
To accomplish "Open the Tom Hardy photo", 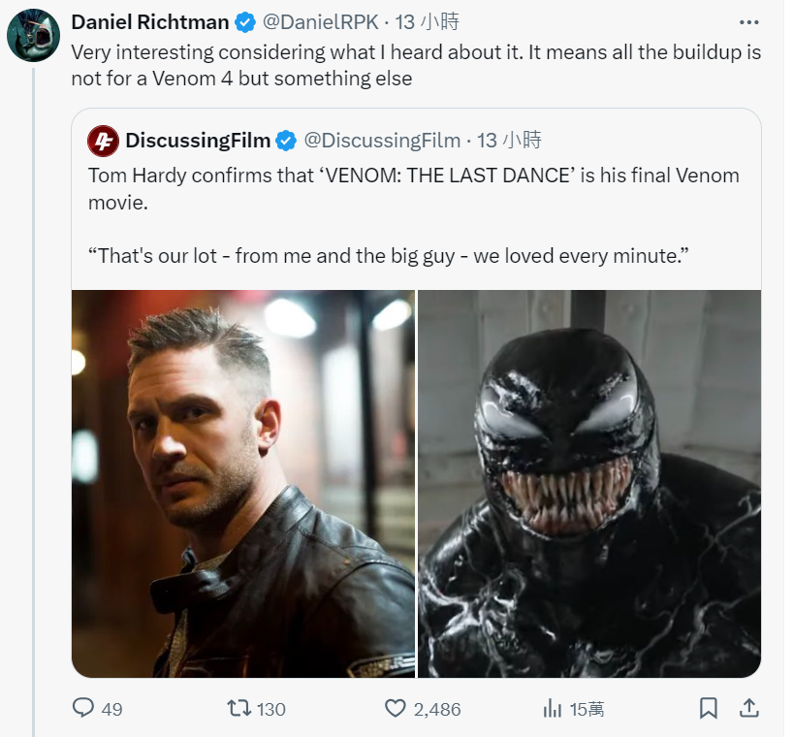I will point(243,483).
